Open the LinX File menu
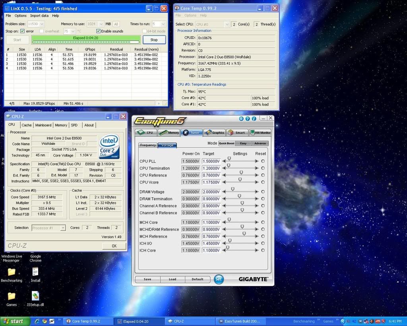The image size is (407, 326). [x=8, y=16]
